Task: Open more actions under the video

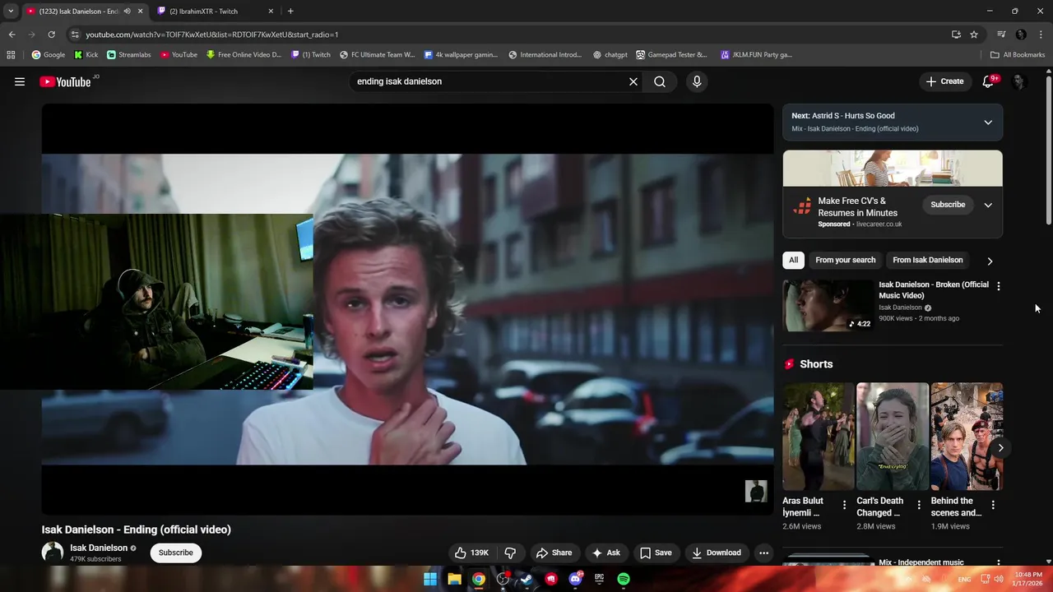Action: tap(764, 553)
